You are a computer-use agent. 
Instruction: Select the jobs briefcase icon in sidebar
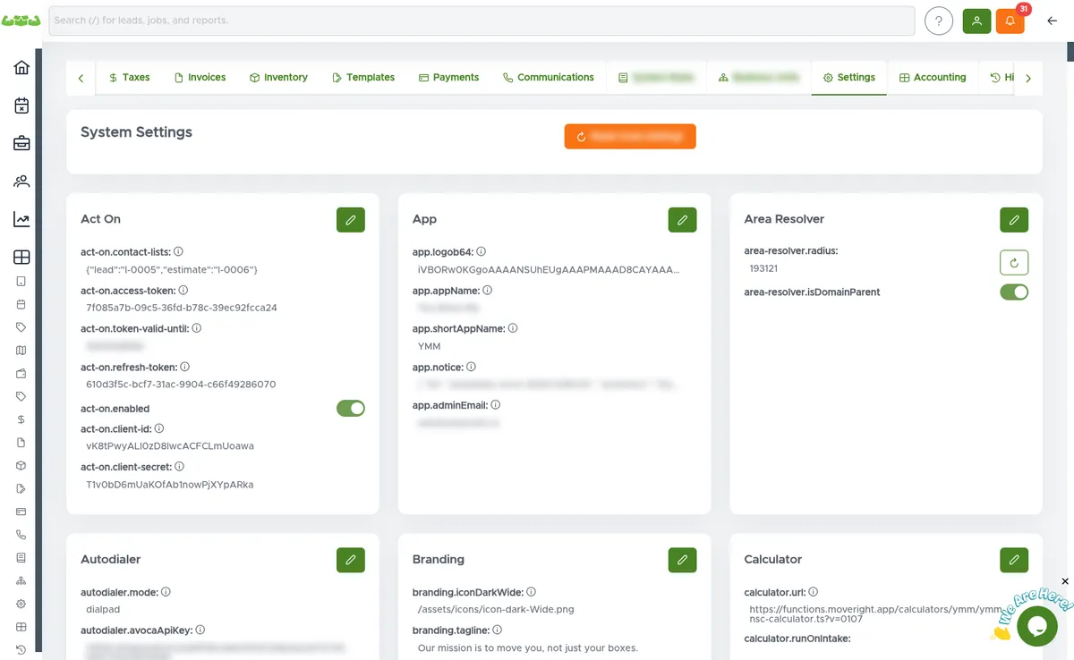point(20,143)
